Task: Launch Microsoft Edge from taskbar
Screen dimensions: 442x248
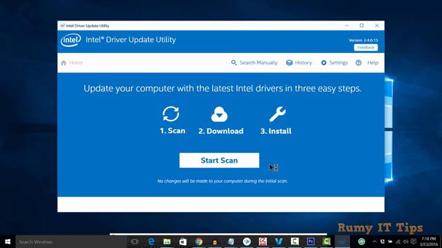Action: [151, 242]
